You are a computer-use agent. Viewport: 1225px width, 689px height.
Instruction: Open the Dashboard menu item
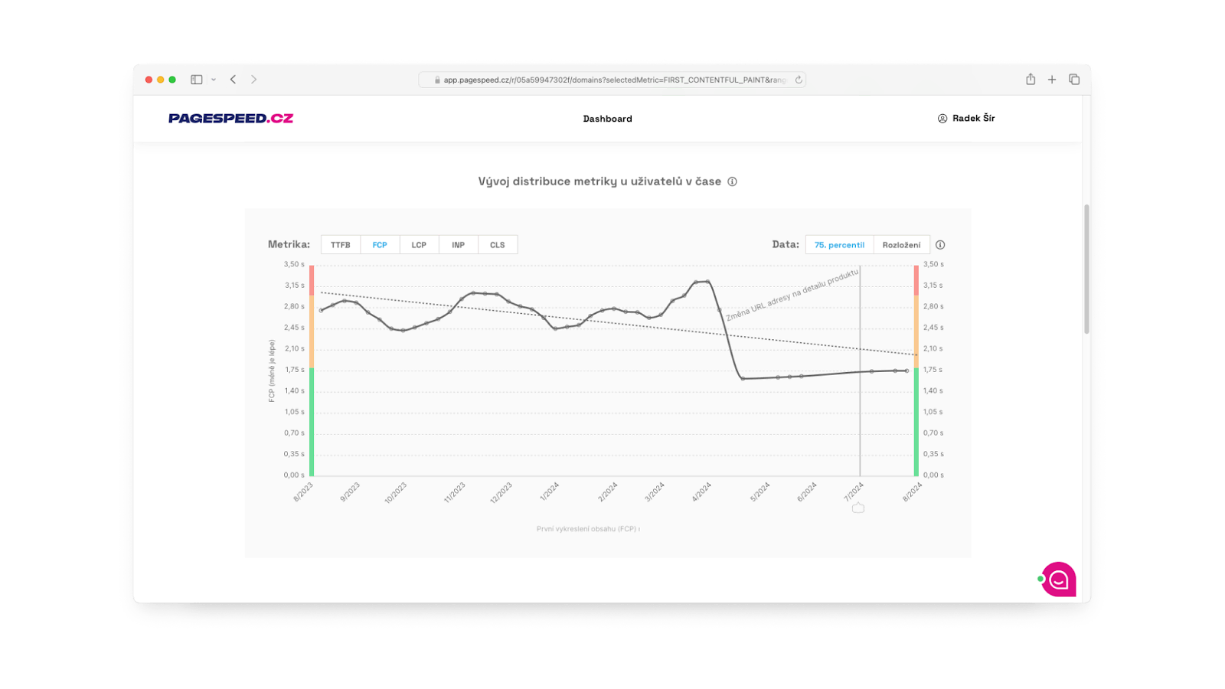[607, 119]
